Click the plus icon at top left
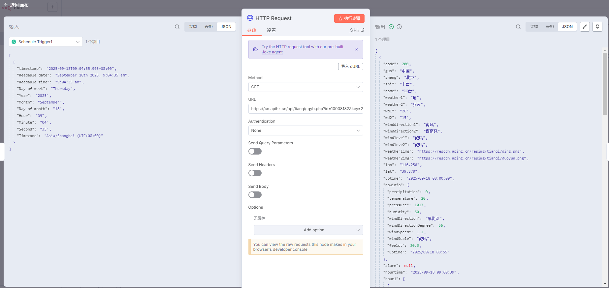The image size is (609, 288). click(52, 7)
